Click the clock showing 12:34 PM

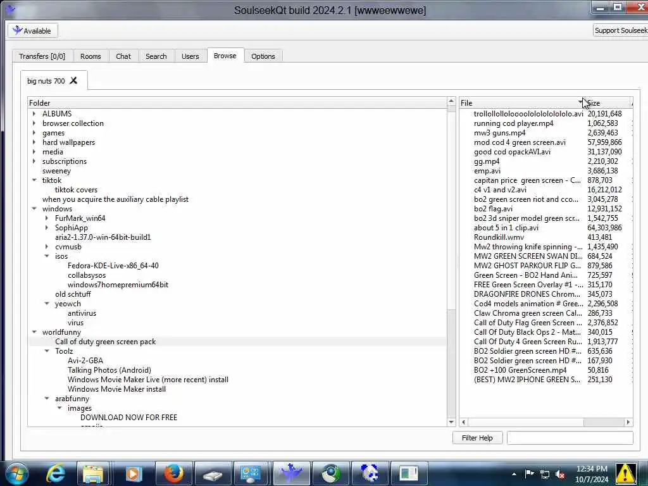click(592, 469)
